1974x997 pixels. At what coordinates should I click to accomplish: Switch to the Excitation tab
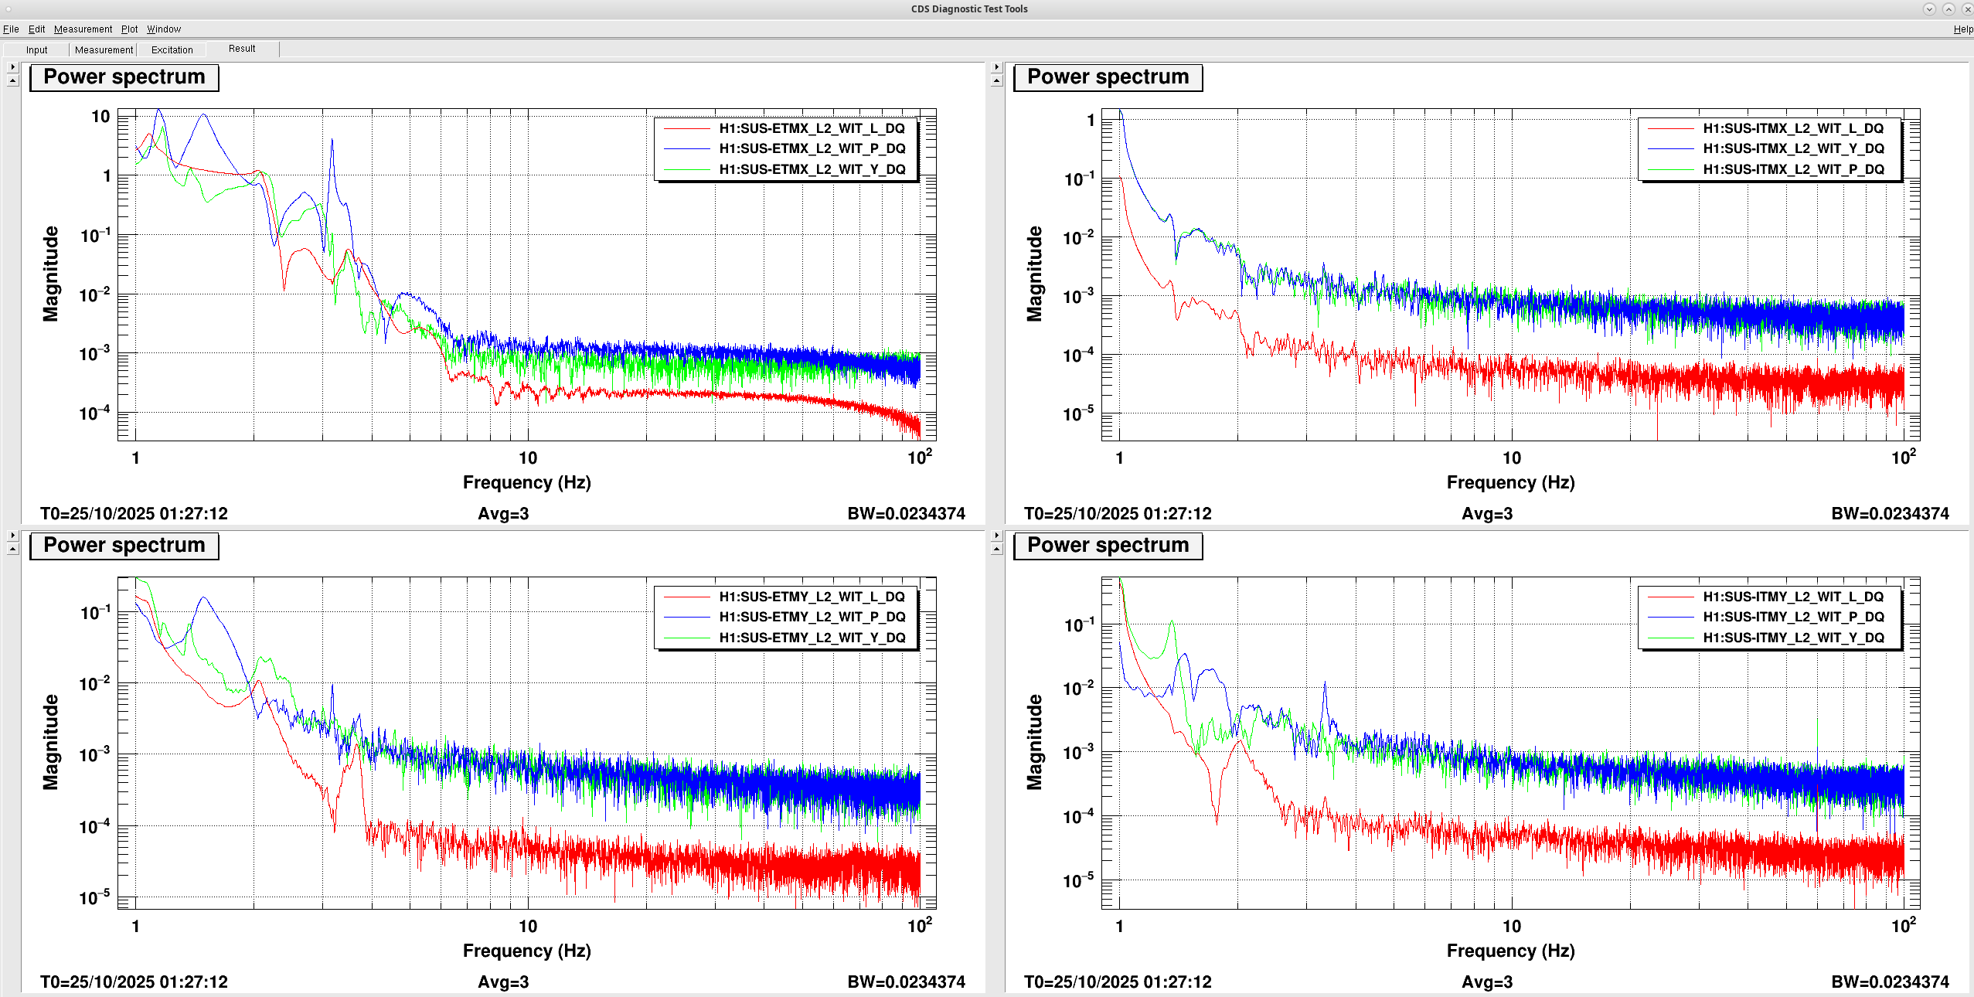[x=172, y=49]
